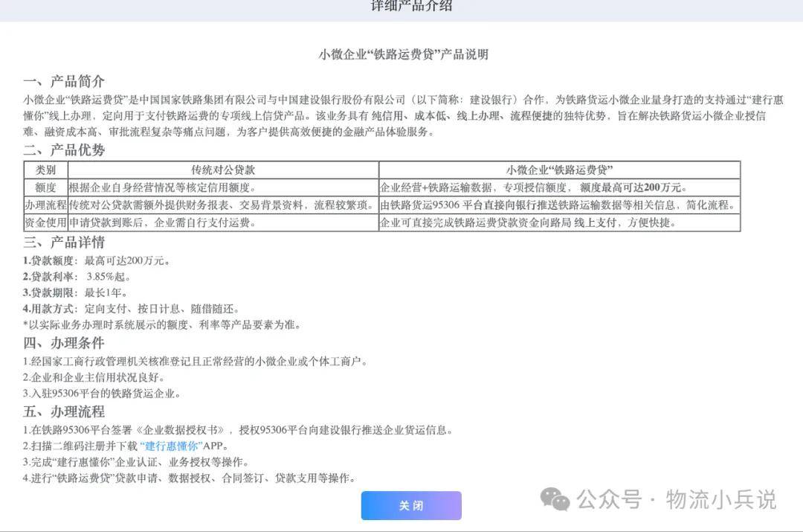
Task: Click line 4.用款方式：定向支付、按日计息
Action: coord(131,309)
